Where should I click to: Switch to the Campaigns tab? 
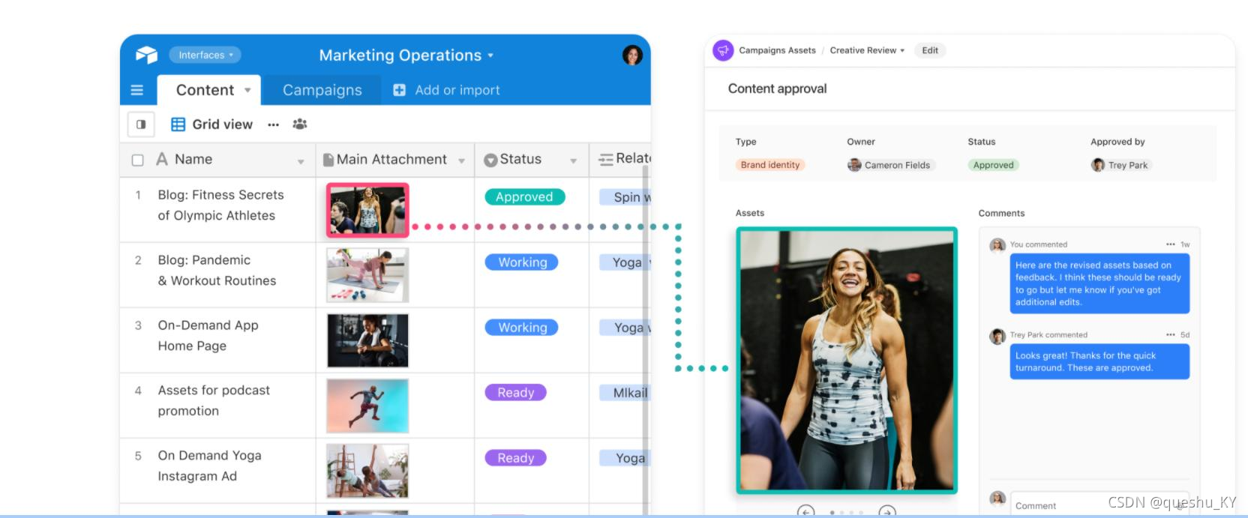(x=322, y=90)
